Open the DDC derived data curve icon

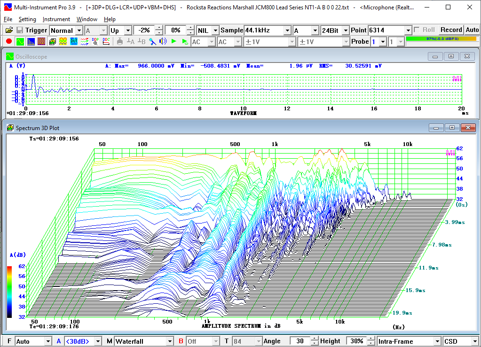(x=106, y=41)
